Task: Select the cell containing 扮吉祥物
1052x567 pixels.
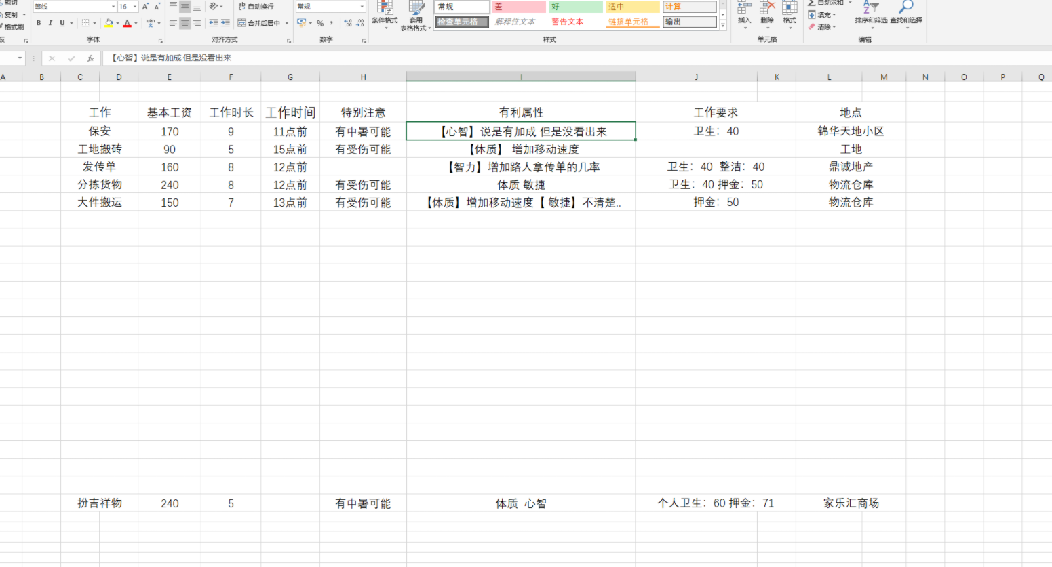Action: (100, 503)
